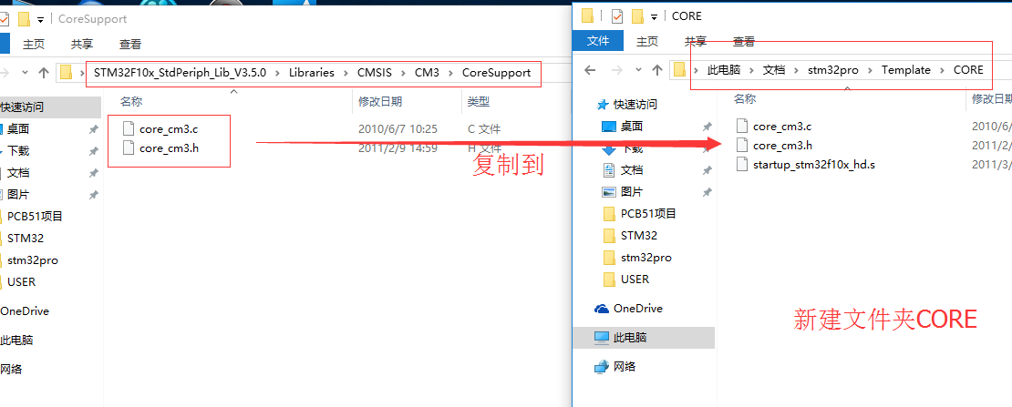Select the core_cm3.c file icon in CoreSupport
The image size is (1012, 407).
tap(129, 128)
